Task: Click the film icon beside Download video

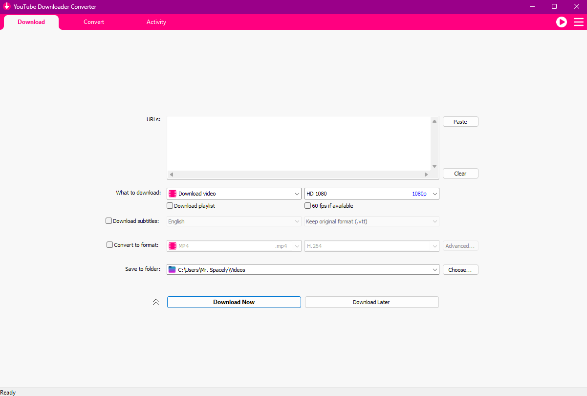Action: click(x=173, y=194)
